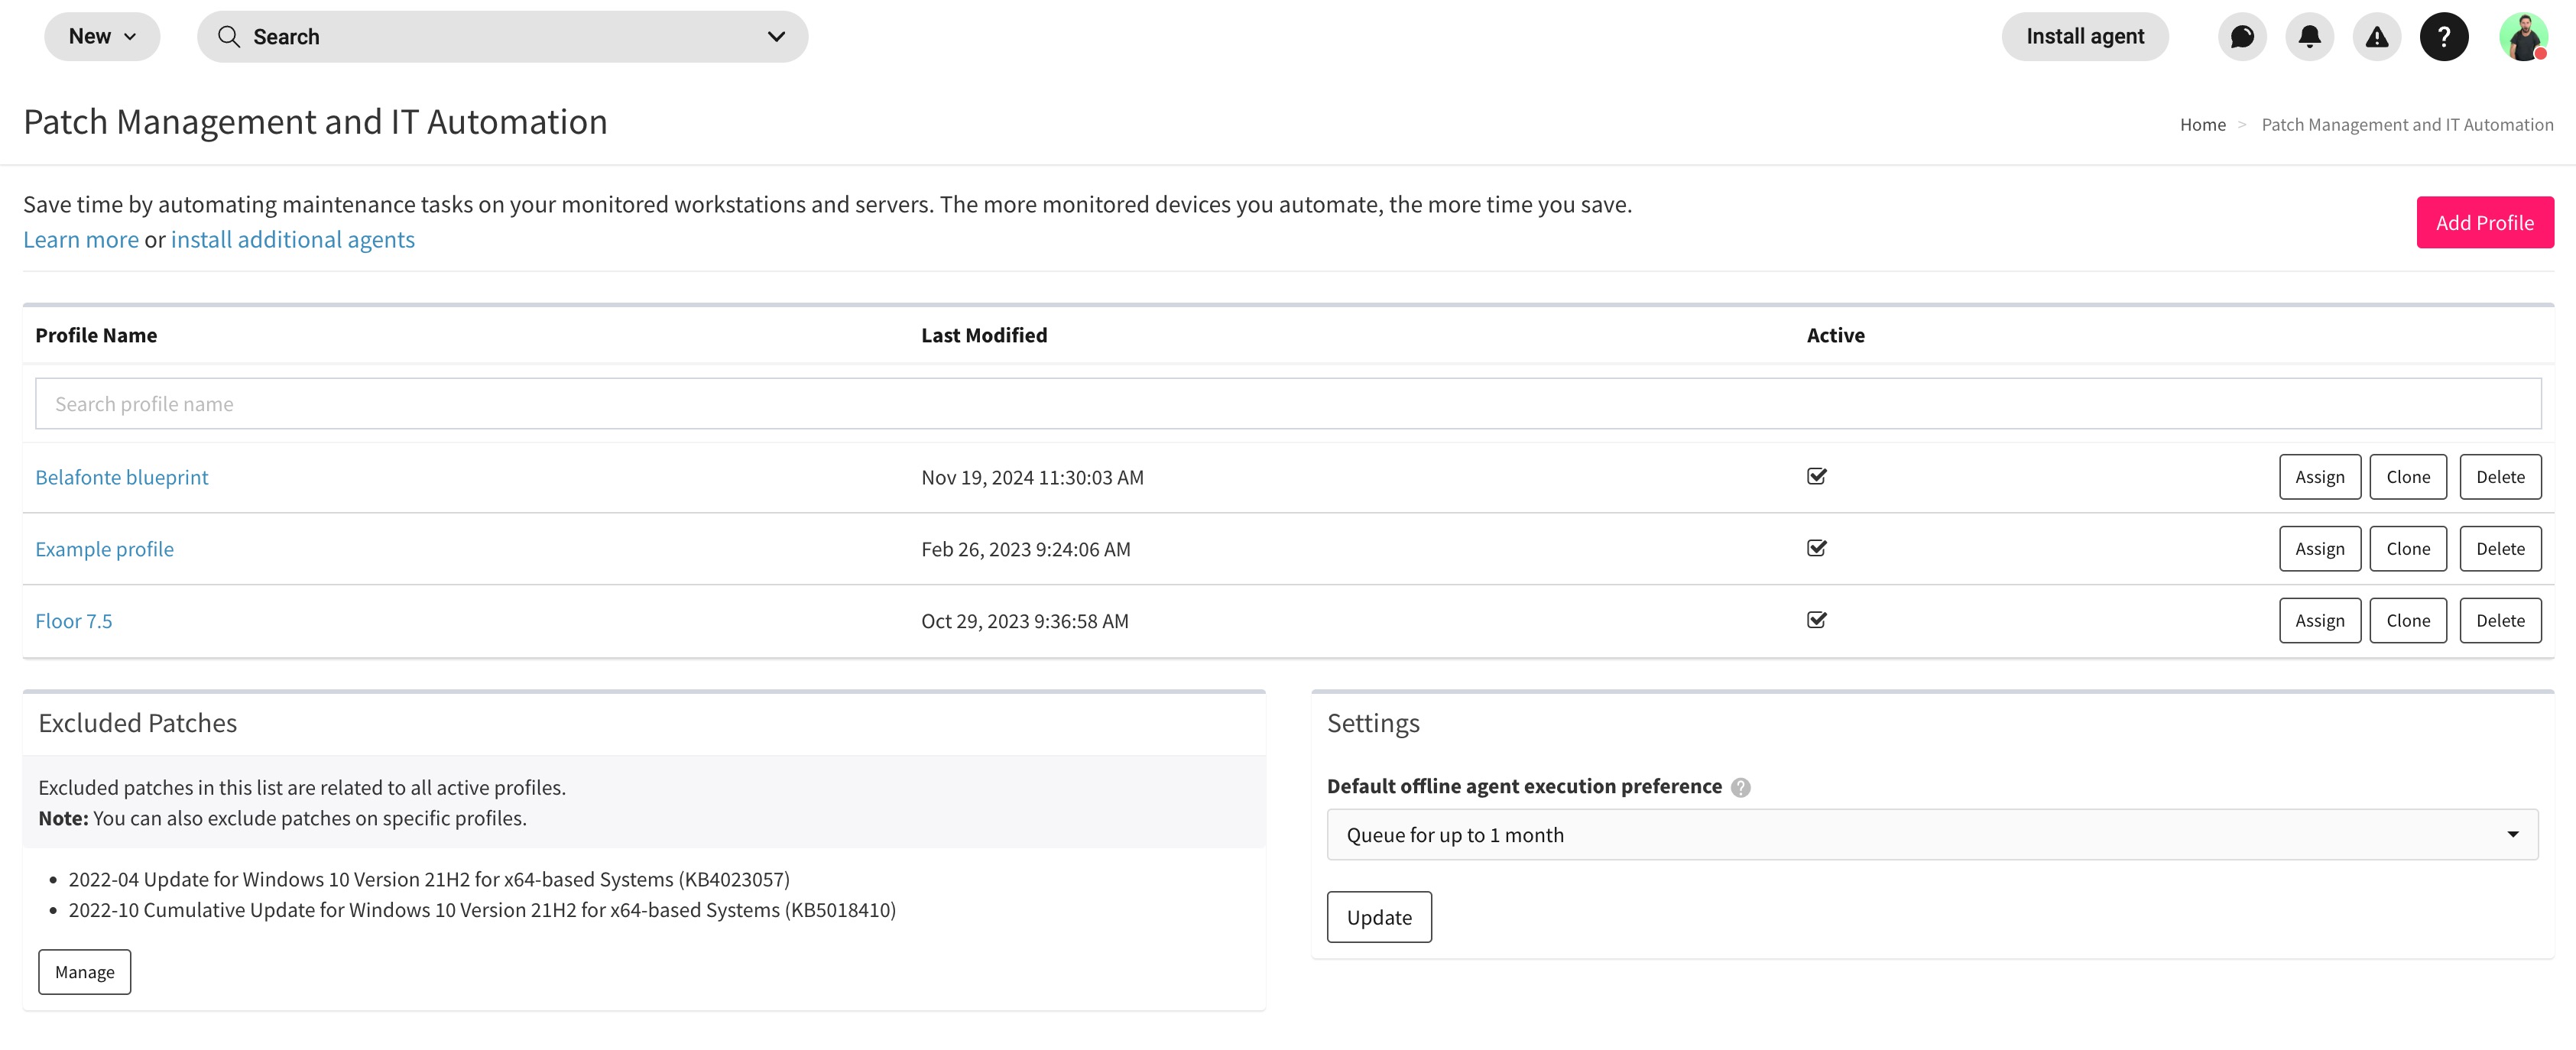Click the Search profile name field
Screen dimensions: 2576x1050
pos(1288,404)
